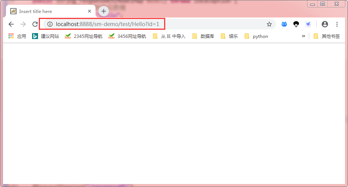Screen dimensions: 348x187
Task: Close the browser window
Action: click(x=337, y=4)
